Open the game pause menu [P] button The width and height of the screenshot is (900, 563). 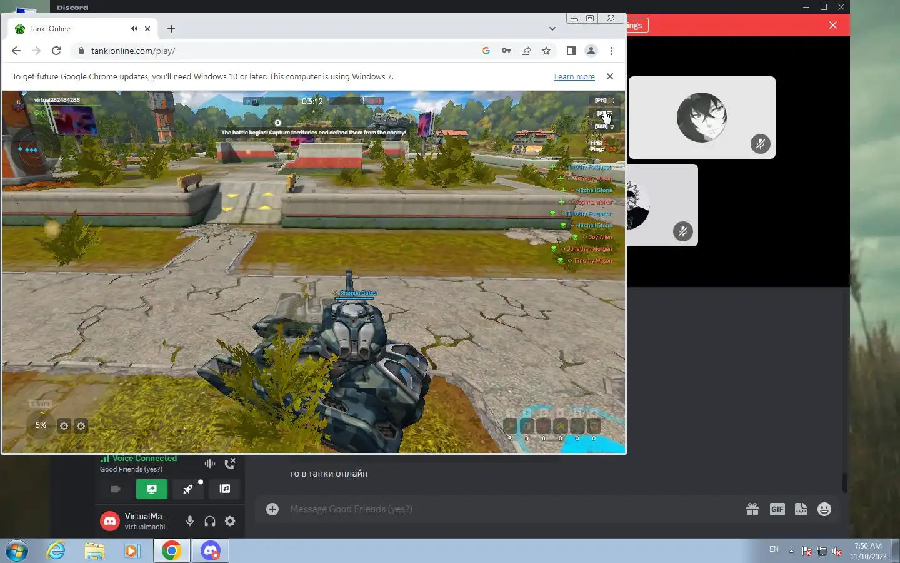click(x=604, y=113)
